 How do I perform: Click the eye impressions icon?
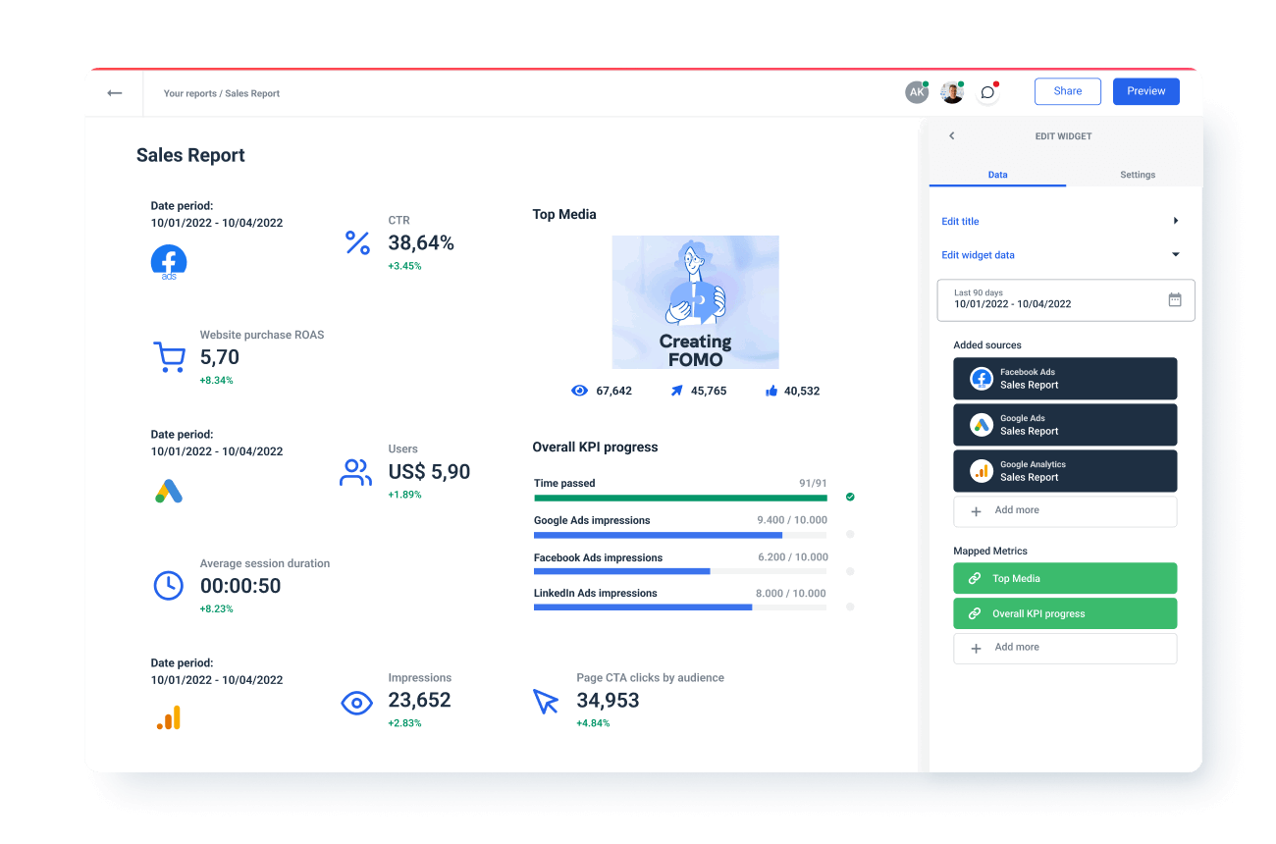pyautogui.click(x=355, y=703)
